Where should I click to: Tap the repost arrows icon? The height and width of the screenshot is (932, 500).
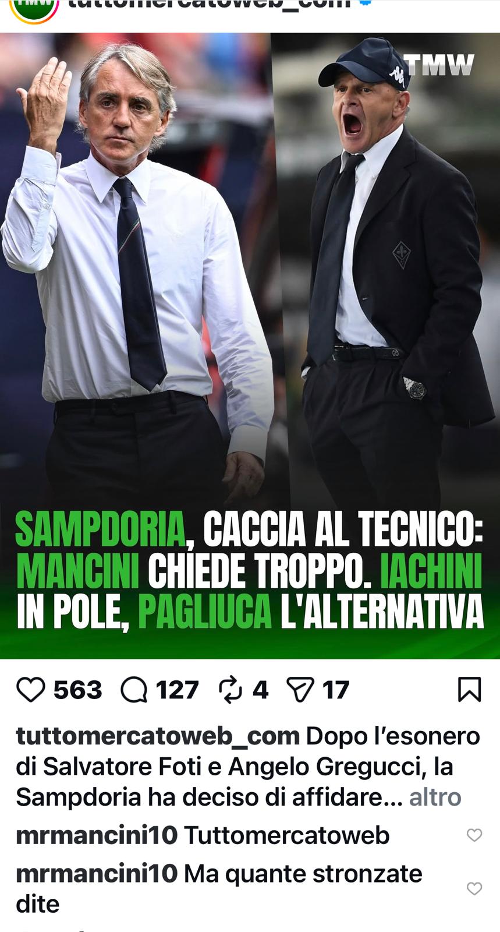pyautogui.click(x=230, y=690)
